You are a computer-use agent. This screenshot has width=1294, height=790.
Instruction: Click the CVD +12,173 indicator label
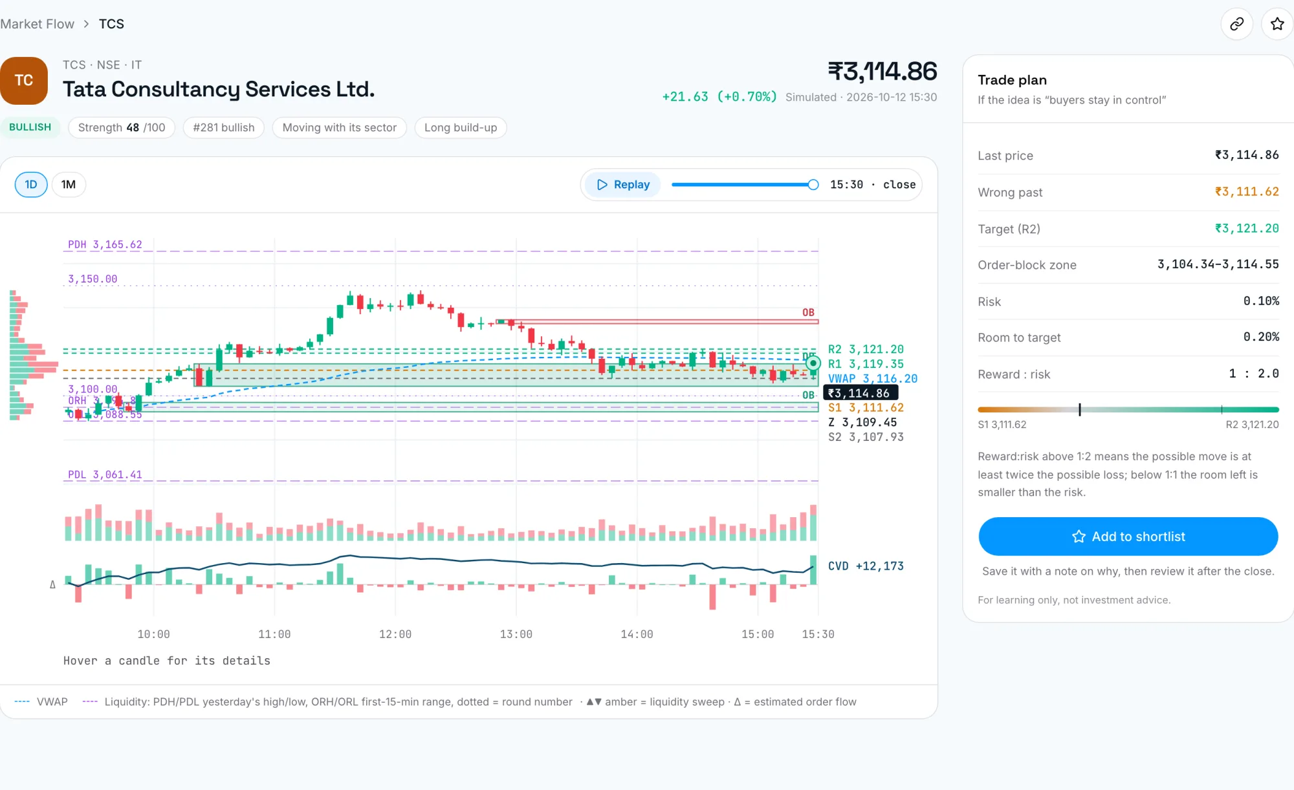866,566
